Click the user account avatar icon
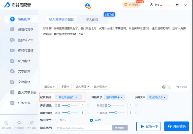This screenshot has width=193, height=134. [88, 6]
